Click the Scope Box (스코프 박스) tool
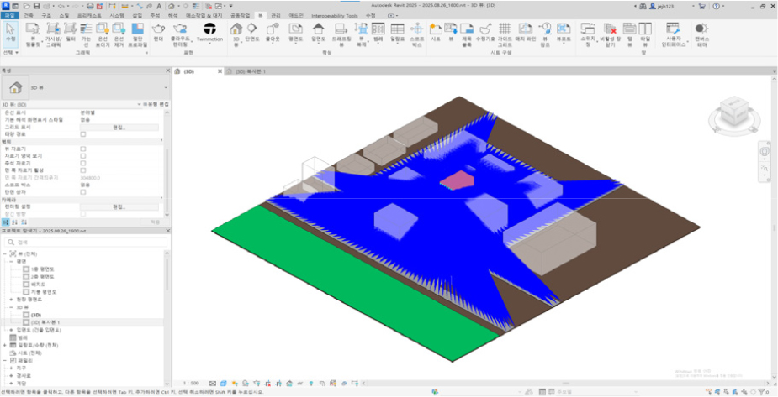The height and width of the screenshot is (397, 778). pyautogui.click(x=417, y=34)
